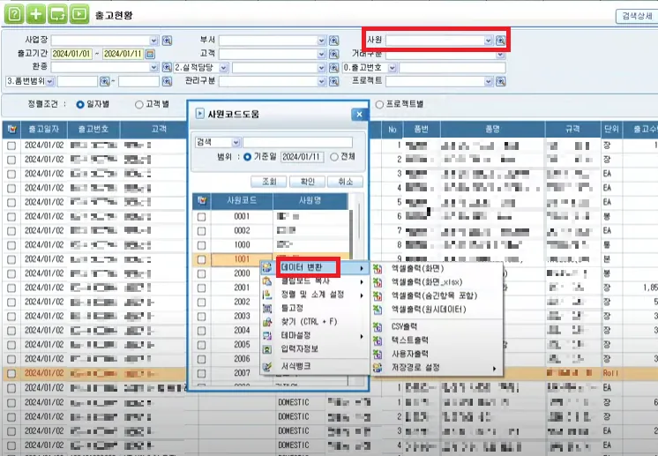Click the green help question mark icon
The height and width of the screenshot is (456, 658).
(x=14, y=15)
